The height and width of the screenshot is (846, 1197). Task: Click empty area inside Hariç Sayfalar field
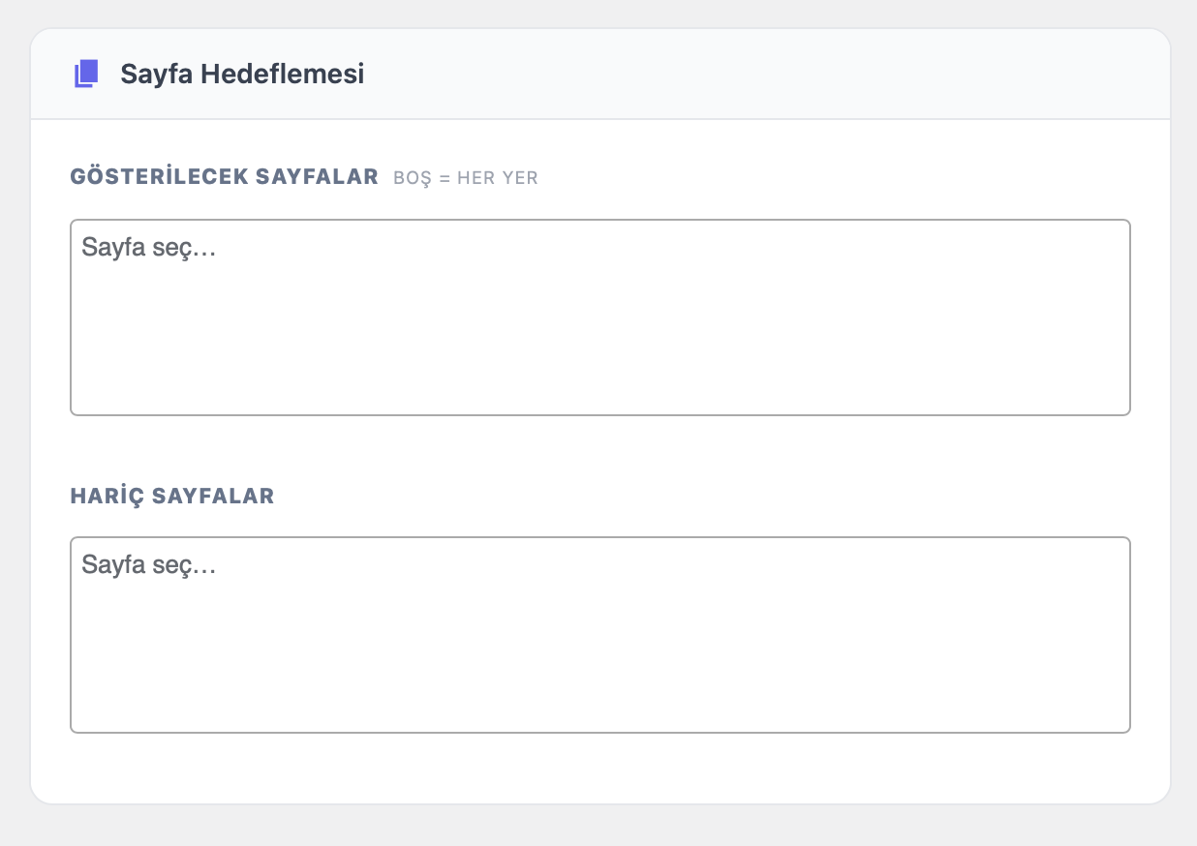[x=678, y=668]
